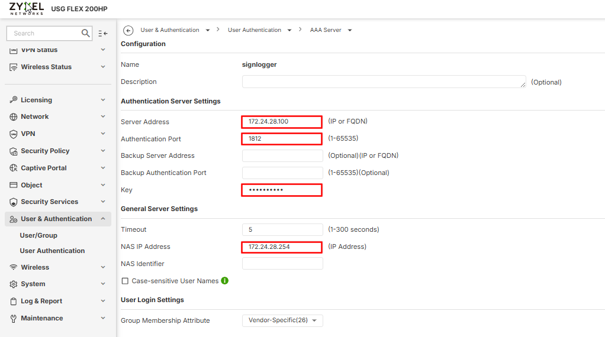
Task: Expand the System chevron
Action: point(103,284)
